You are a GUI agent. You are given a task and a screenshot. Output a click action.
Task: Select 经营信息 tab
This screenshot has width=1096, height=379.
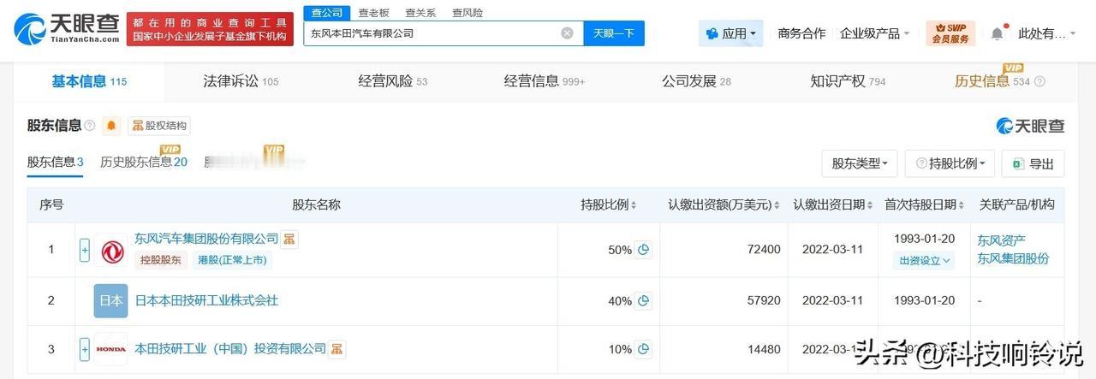(x=544, y=81)
